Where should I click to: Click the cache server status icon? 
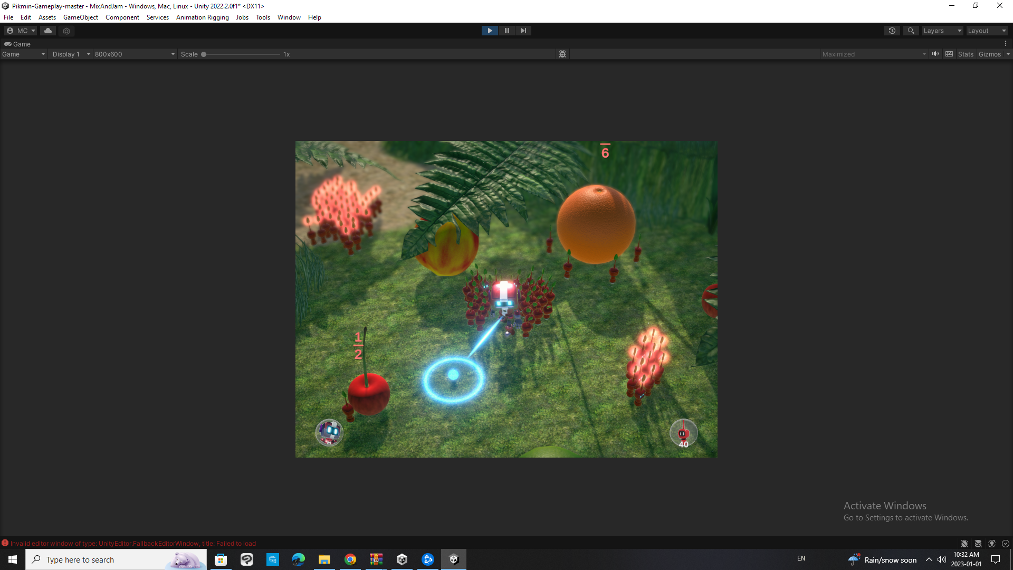[x=978, y=544]
